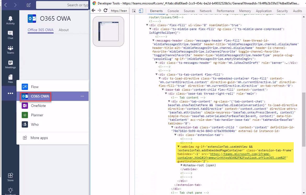Image resolution: width=306 pixels, height=195 pixels.
Task: Reload the page in DevTools
Action: click(x=105, y=10)
